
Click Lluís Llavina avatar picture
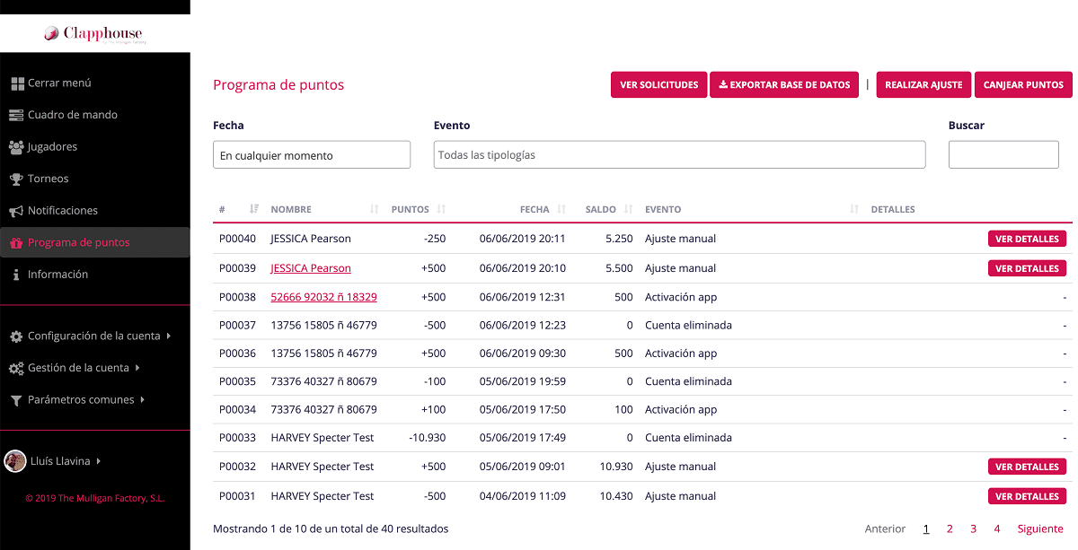click(15, 461)
